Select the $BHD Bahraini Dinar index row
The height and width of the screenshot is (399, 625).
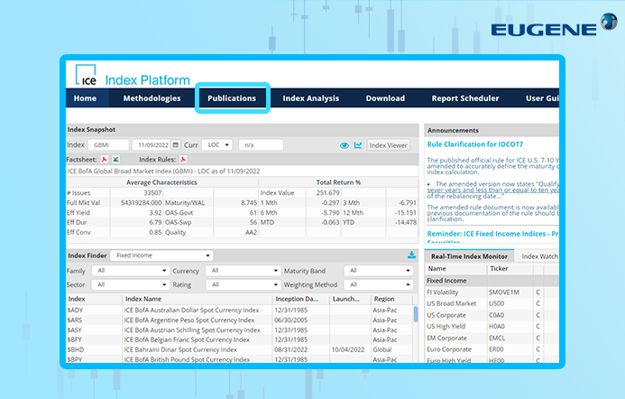point(239,349)
